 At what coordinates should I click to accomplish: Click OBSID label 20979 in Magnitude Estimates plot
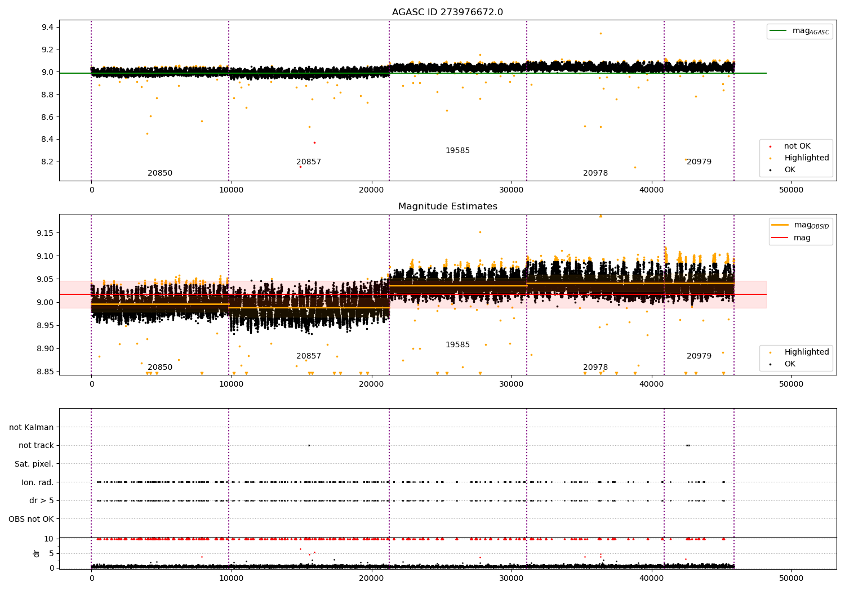(699, 356)
